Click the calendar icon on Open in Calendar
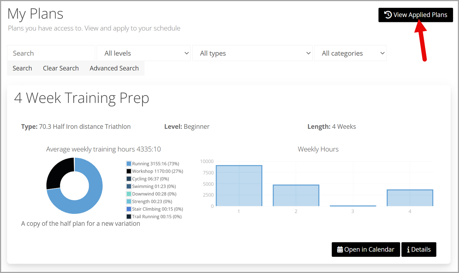 click(340, 249)
